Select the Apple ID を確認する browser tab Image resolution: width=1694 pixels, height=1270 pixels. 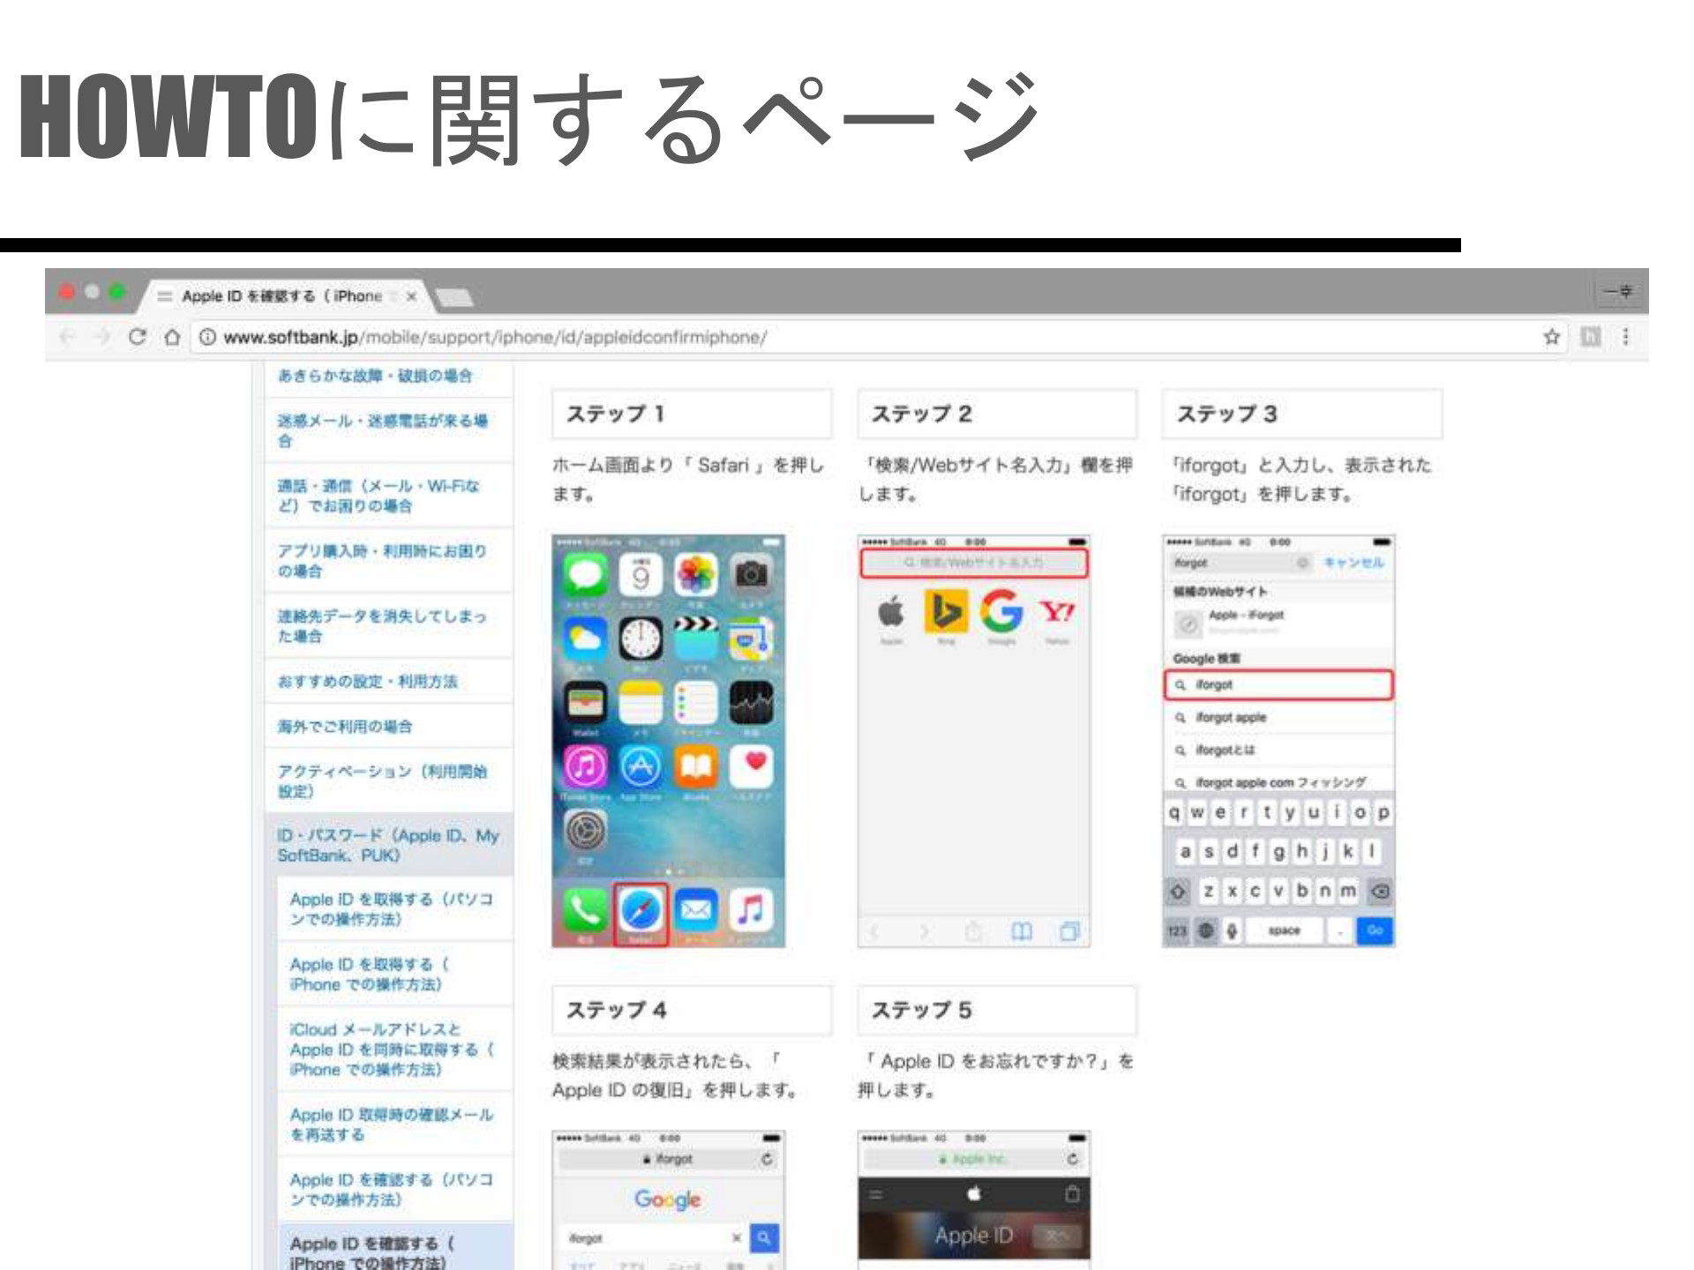tap(282, 296)
